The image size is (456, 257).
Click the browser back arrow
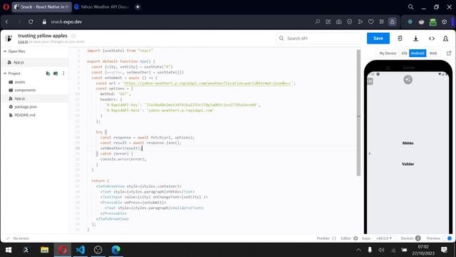7,21
